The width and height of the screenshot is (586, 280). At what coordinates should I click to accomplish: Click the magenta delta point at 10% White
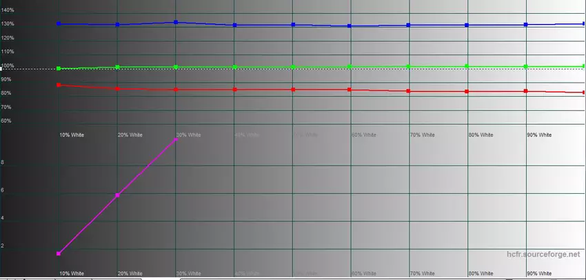coord(59,254)
